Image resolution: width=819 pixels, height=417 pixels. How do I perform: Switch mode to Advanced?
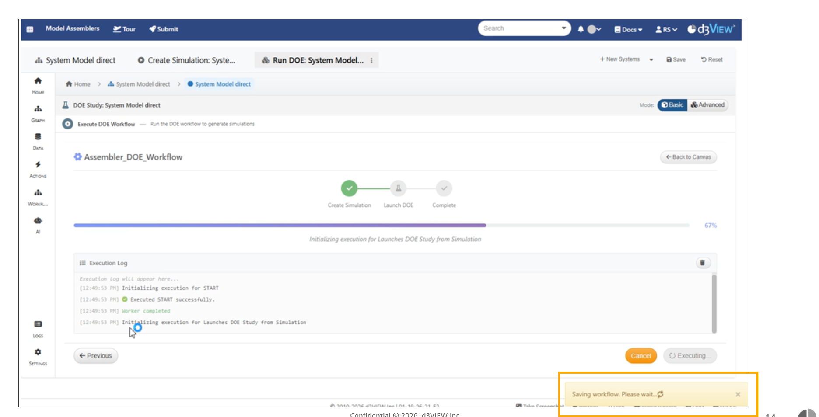click(x=707, y=105)
